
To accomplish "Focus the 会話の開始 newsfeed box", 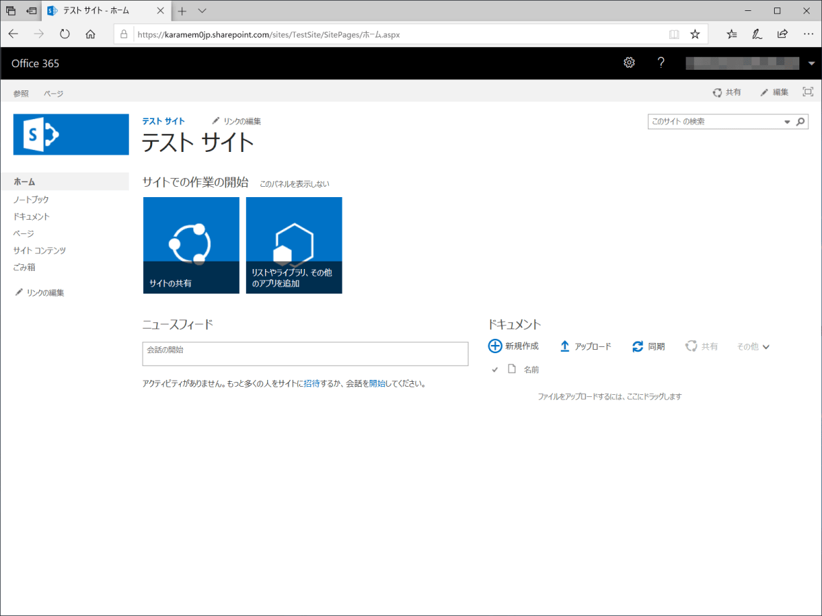I will tap(306, 354).
